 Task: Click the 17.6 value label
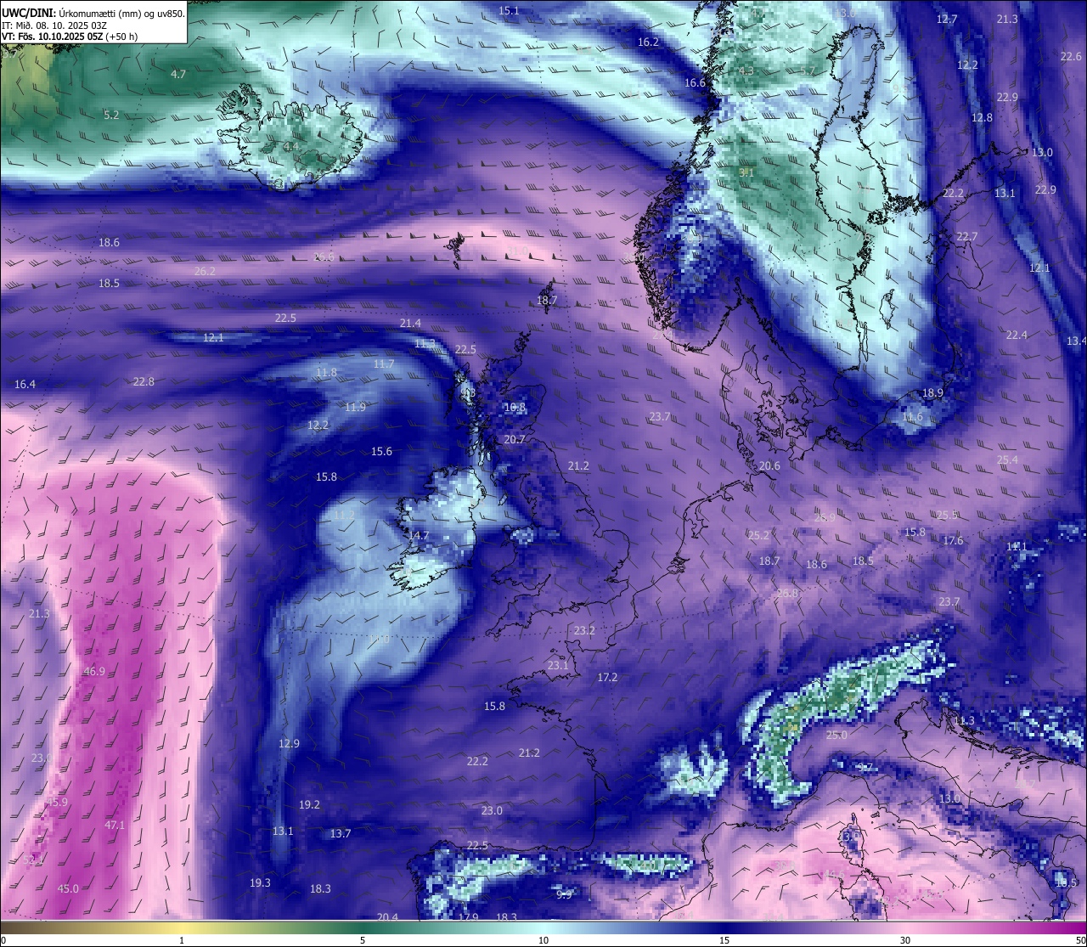[x=953, y=540]
